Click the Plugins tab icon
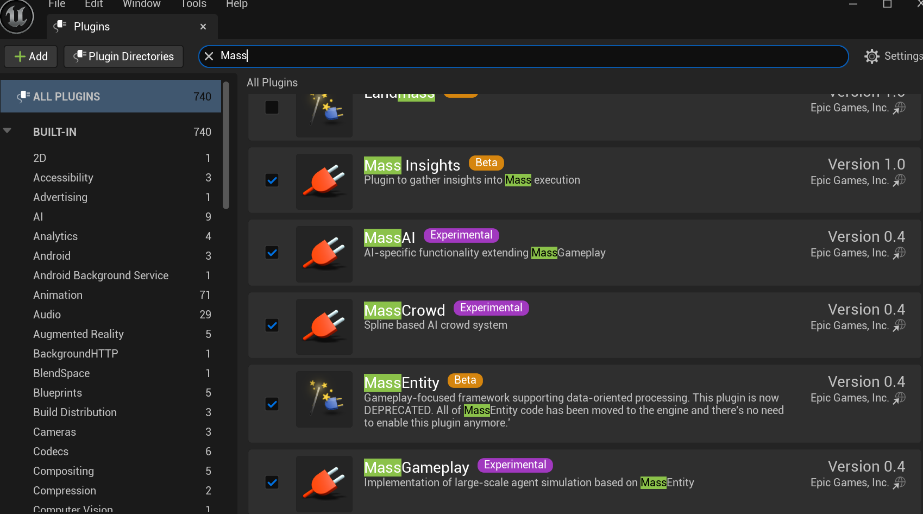923x514 pixels. pyautogui.click(x=60, y=26)
